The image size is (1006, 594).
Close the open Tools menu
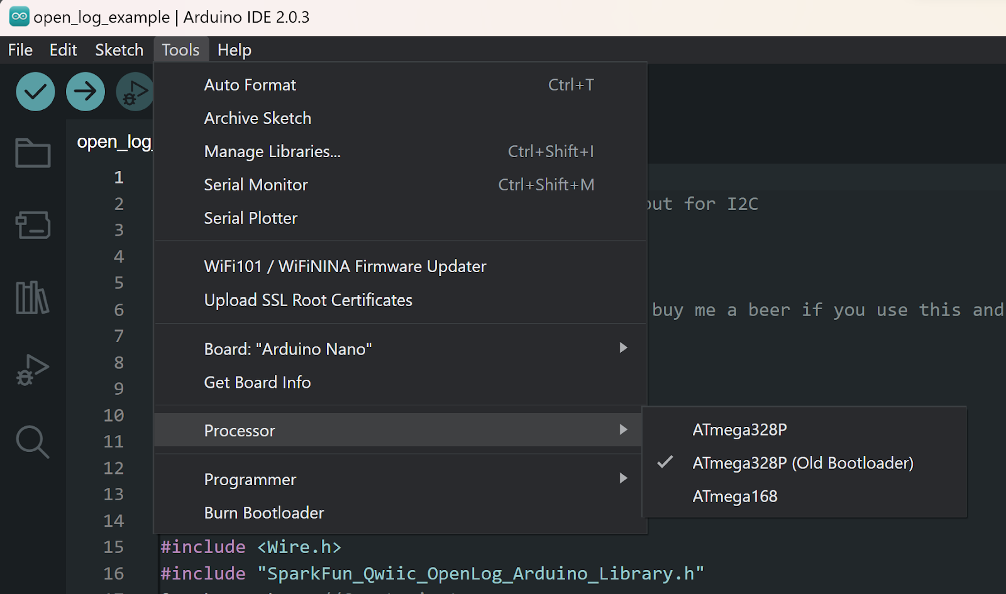(x=181, y=50)
